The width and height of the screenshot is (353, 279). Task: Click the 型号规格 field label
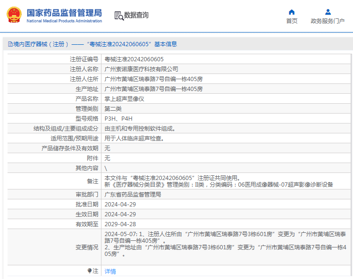pyautogui.click(x=87, y=119)
